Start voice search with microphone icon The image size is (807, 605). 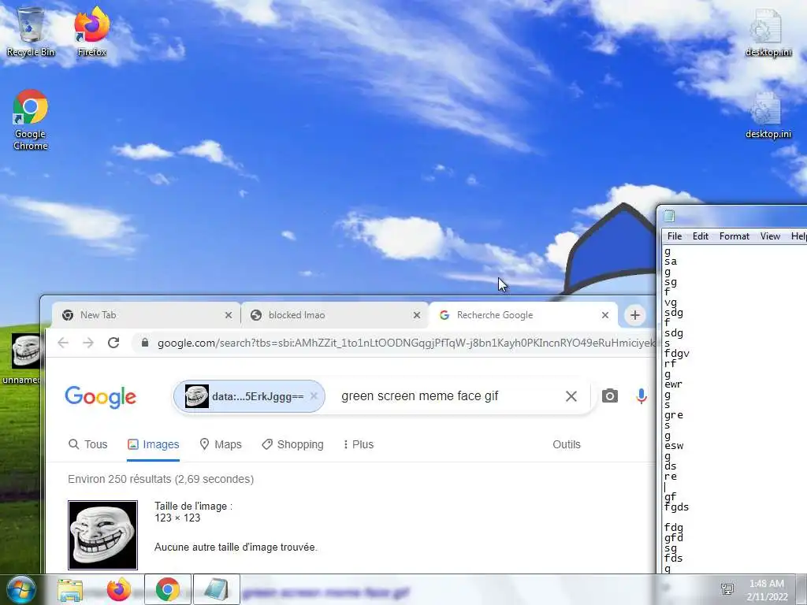[642, 396]
